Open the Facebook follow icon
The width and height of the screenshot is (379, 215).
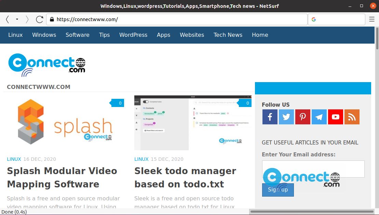(x=270, y=117)
